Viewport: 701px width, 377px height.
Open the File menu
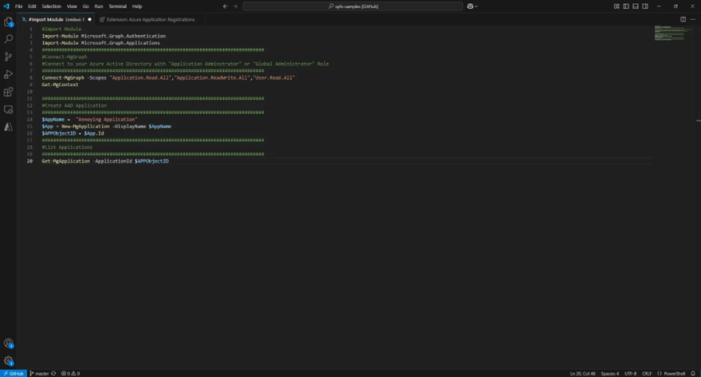click(19, 6)
